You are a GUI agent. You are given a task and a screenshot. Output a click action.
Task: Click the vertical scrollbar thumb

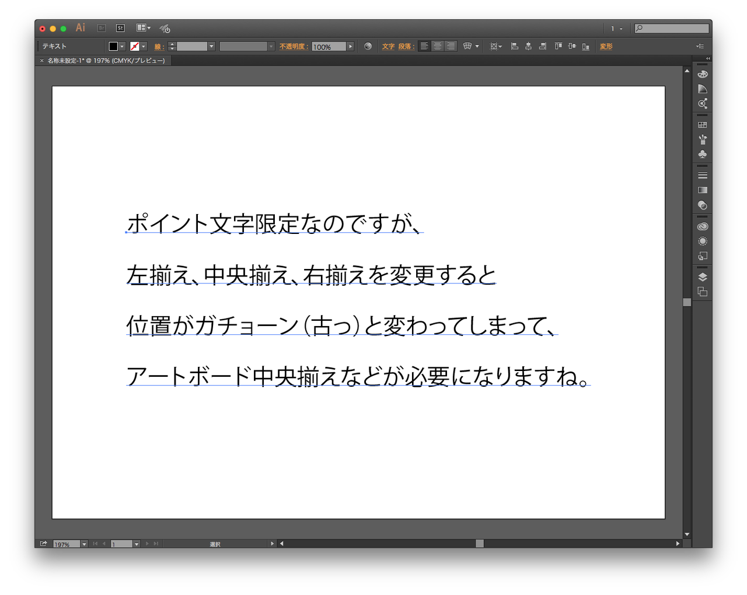tap(687, 302)
